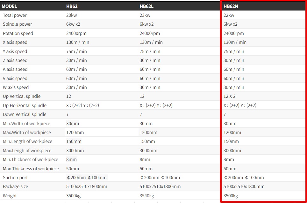Screen dimensions: 307x203
Task: Click the HB62L column header
Action: click(146, 6)
